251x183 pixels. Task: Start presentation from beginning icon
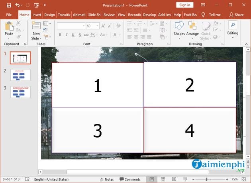click(36, 6)
